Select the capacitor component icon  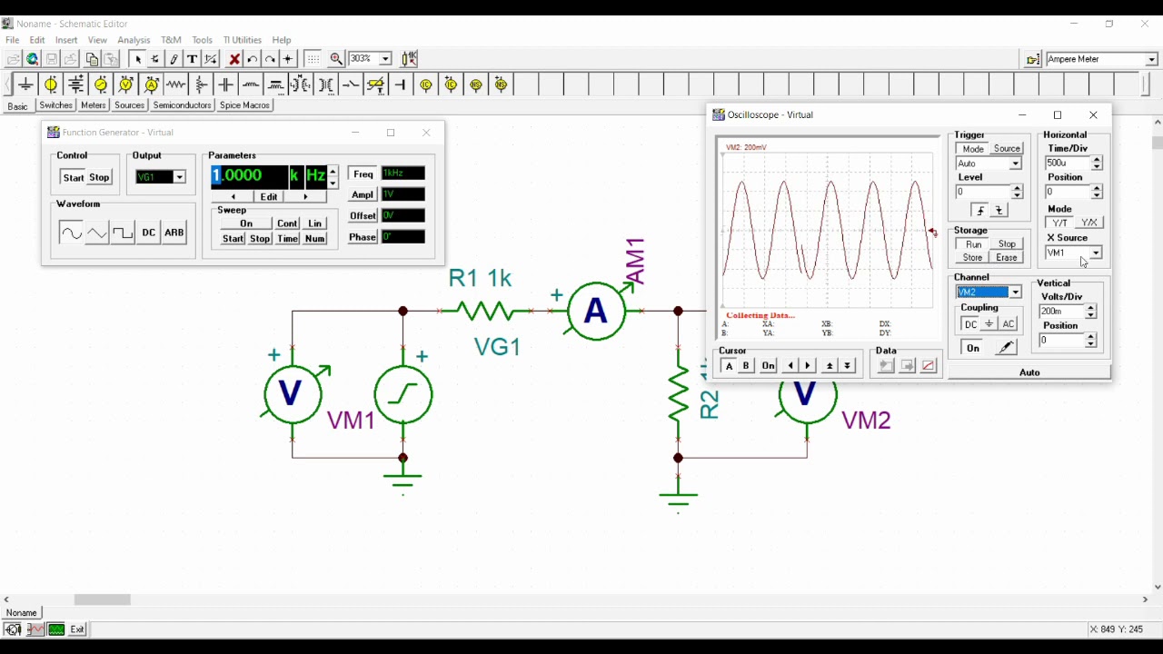coord(226,84)
